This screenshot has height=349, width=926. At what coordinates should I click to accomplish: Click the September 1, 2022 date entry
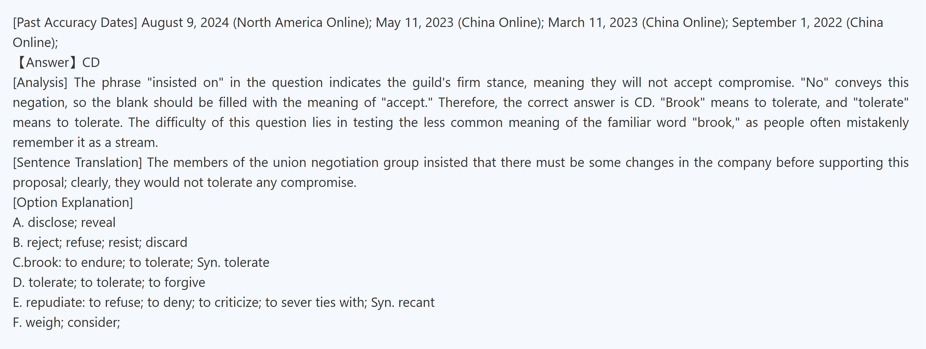click(787, 23)
